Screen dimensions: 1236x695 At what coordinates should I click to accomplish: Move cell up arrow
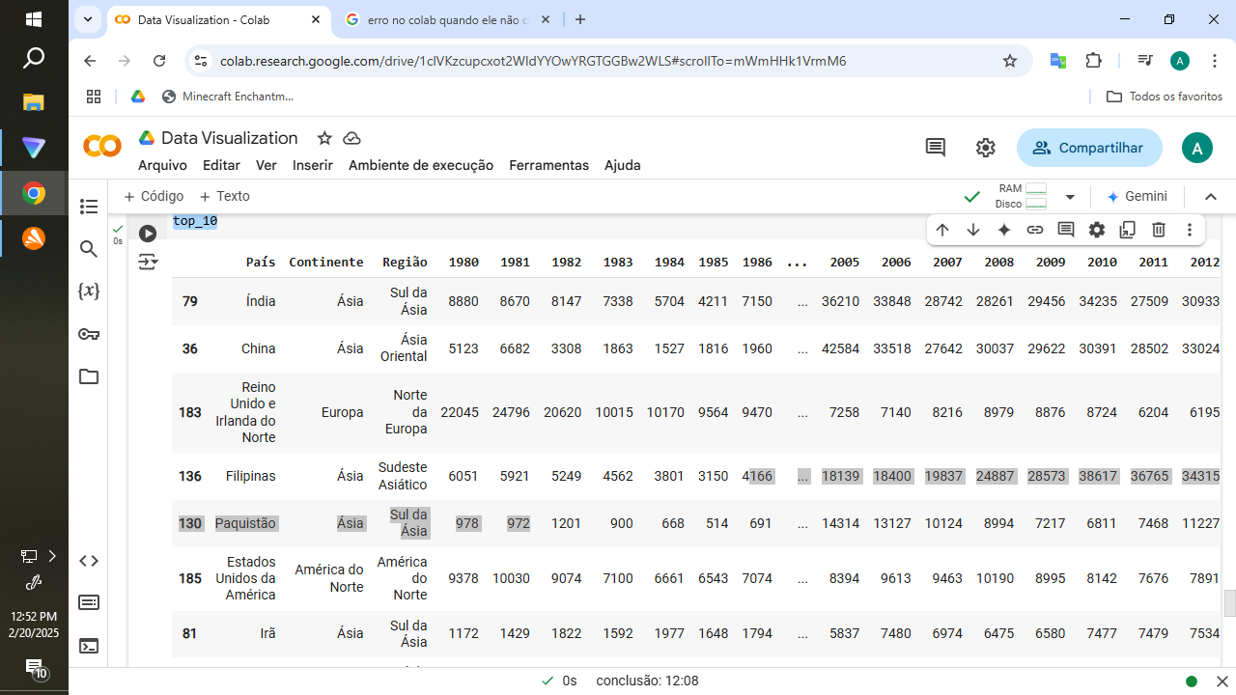942,230
